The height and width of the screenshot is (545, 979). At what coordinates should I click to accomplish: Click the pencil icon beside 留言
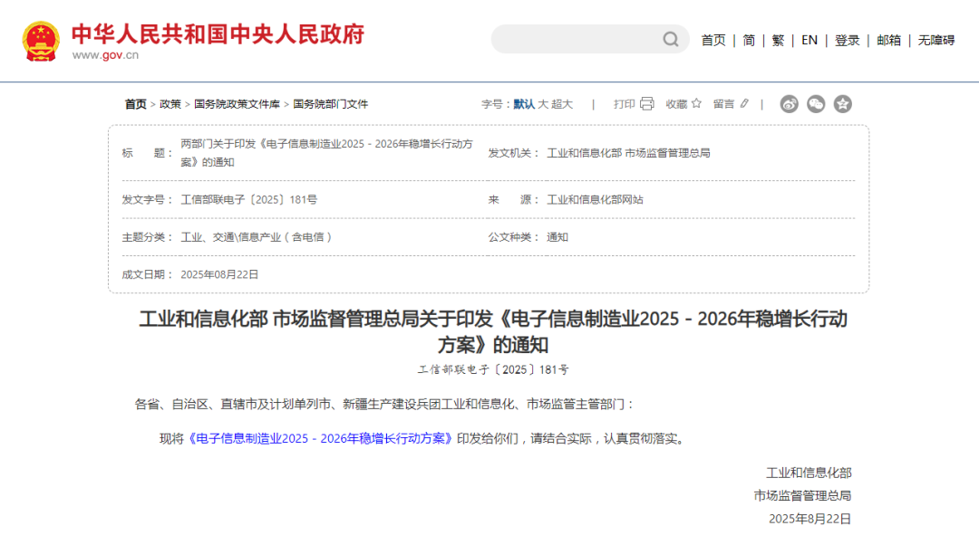click(744, 103)
